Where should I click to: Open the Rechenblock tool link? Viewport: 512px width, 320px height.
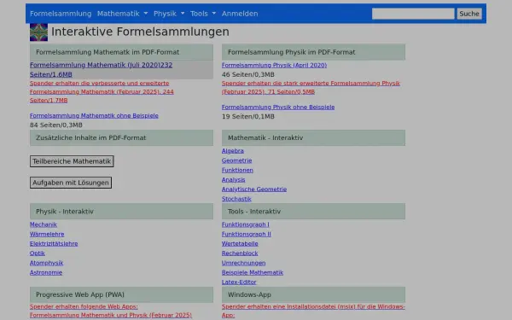tap(240, 253)
